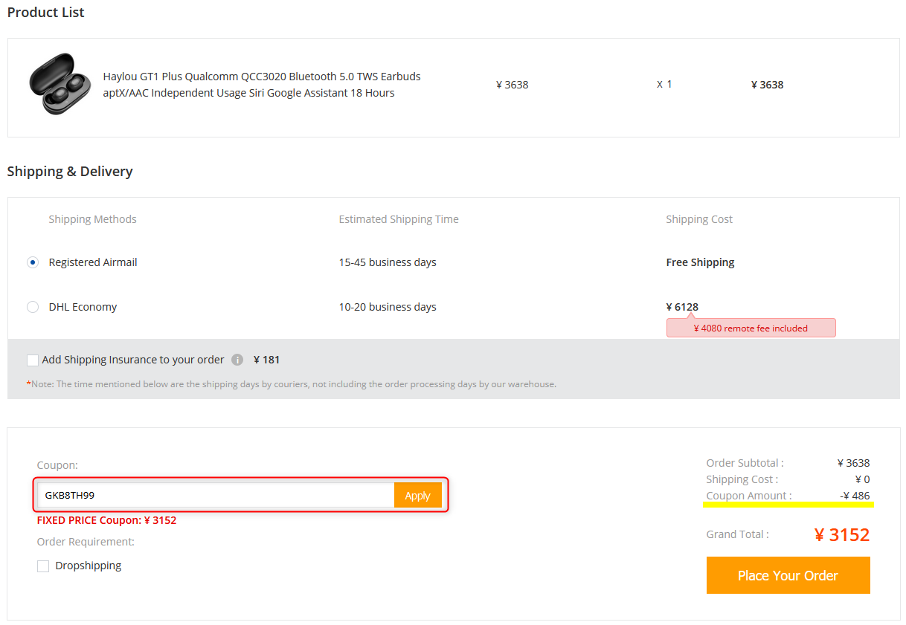Focus the coupon code input field
The height and width of the screenshot is (625, 906).
[216, 496]
